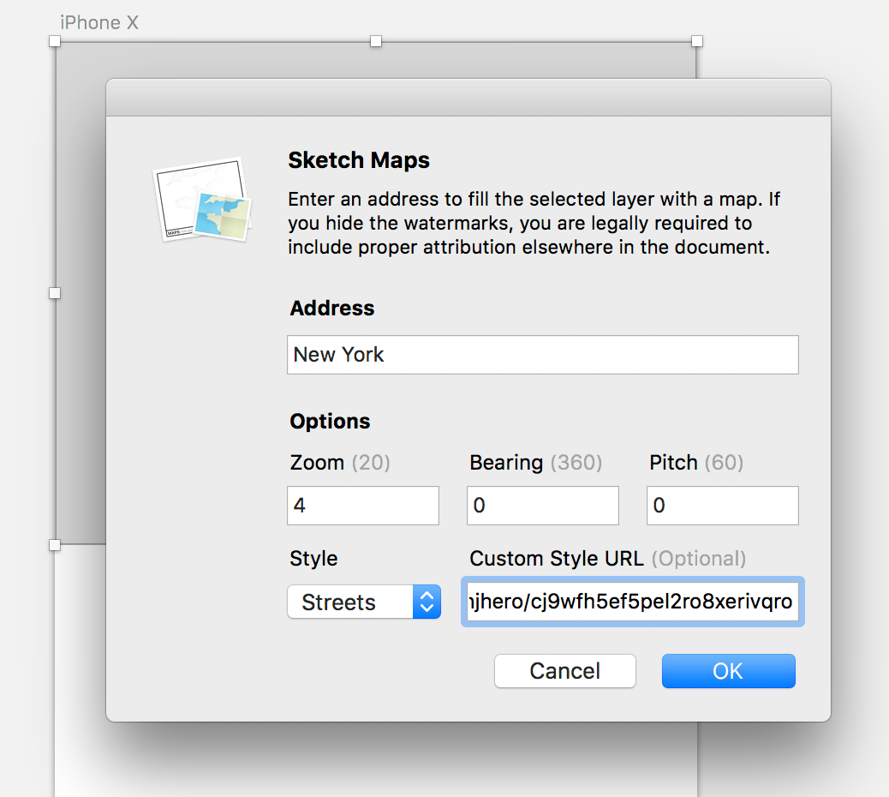
Task: Click the left-middle artboard resize handle
Action: (55, 293)
